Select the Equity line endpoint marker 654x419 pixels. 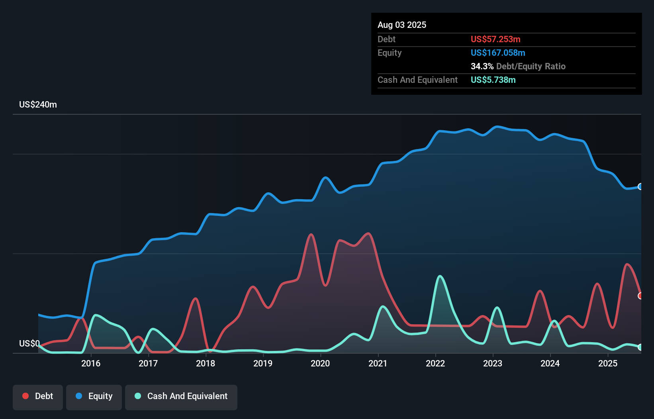640,186
